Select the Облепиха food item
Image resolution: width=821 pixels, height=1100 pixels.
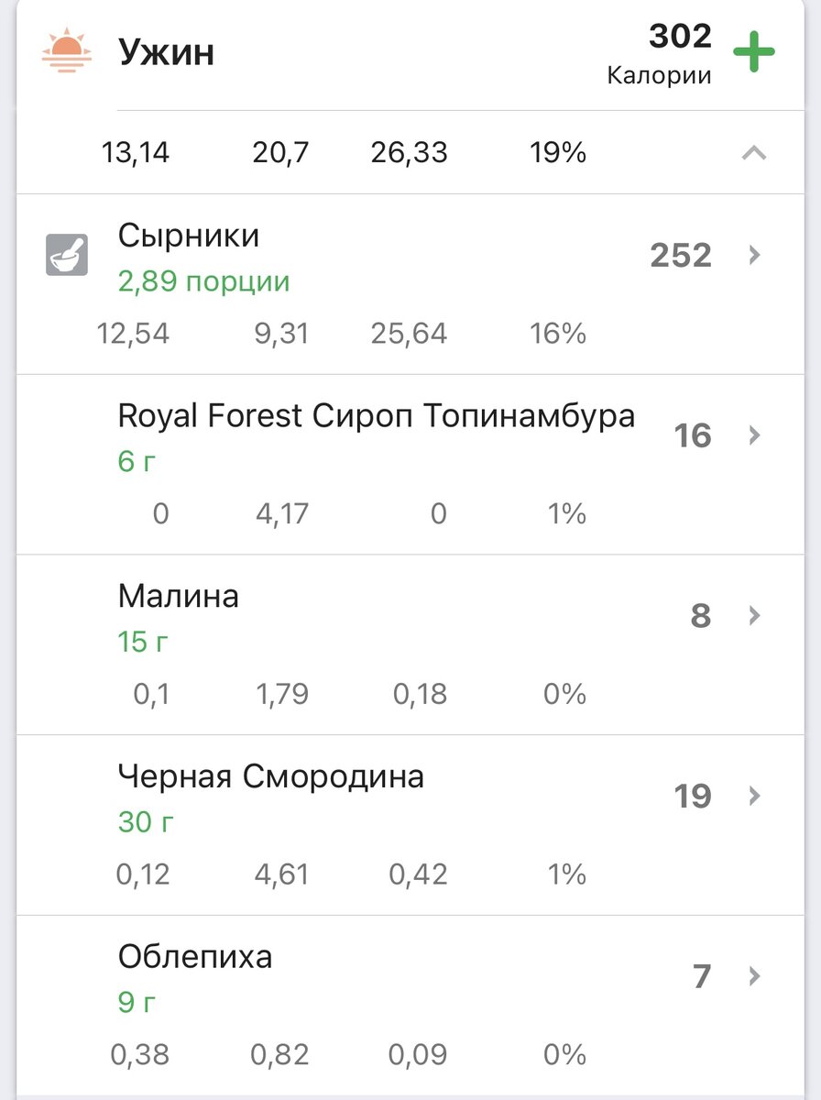pyautogui.click(x=195, y=957)
